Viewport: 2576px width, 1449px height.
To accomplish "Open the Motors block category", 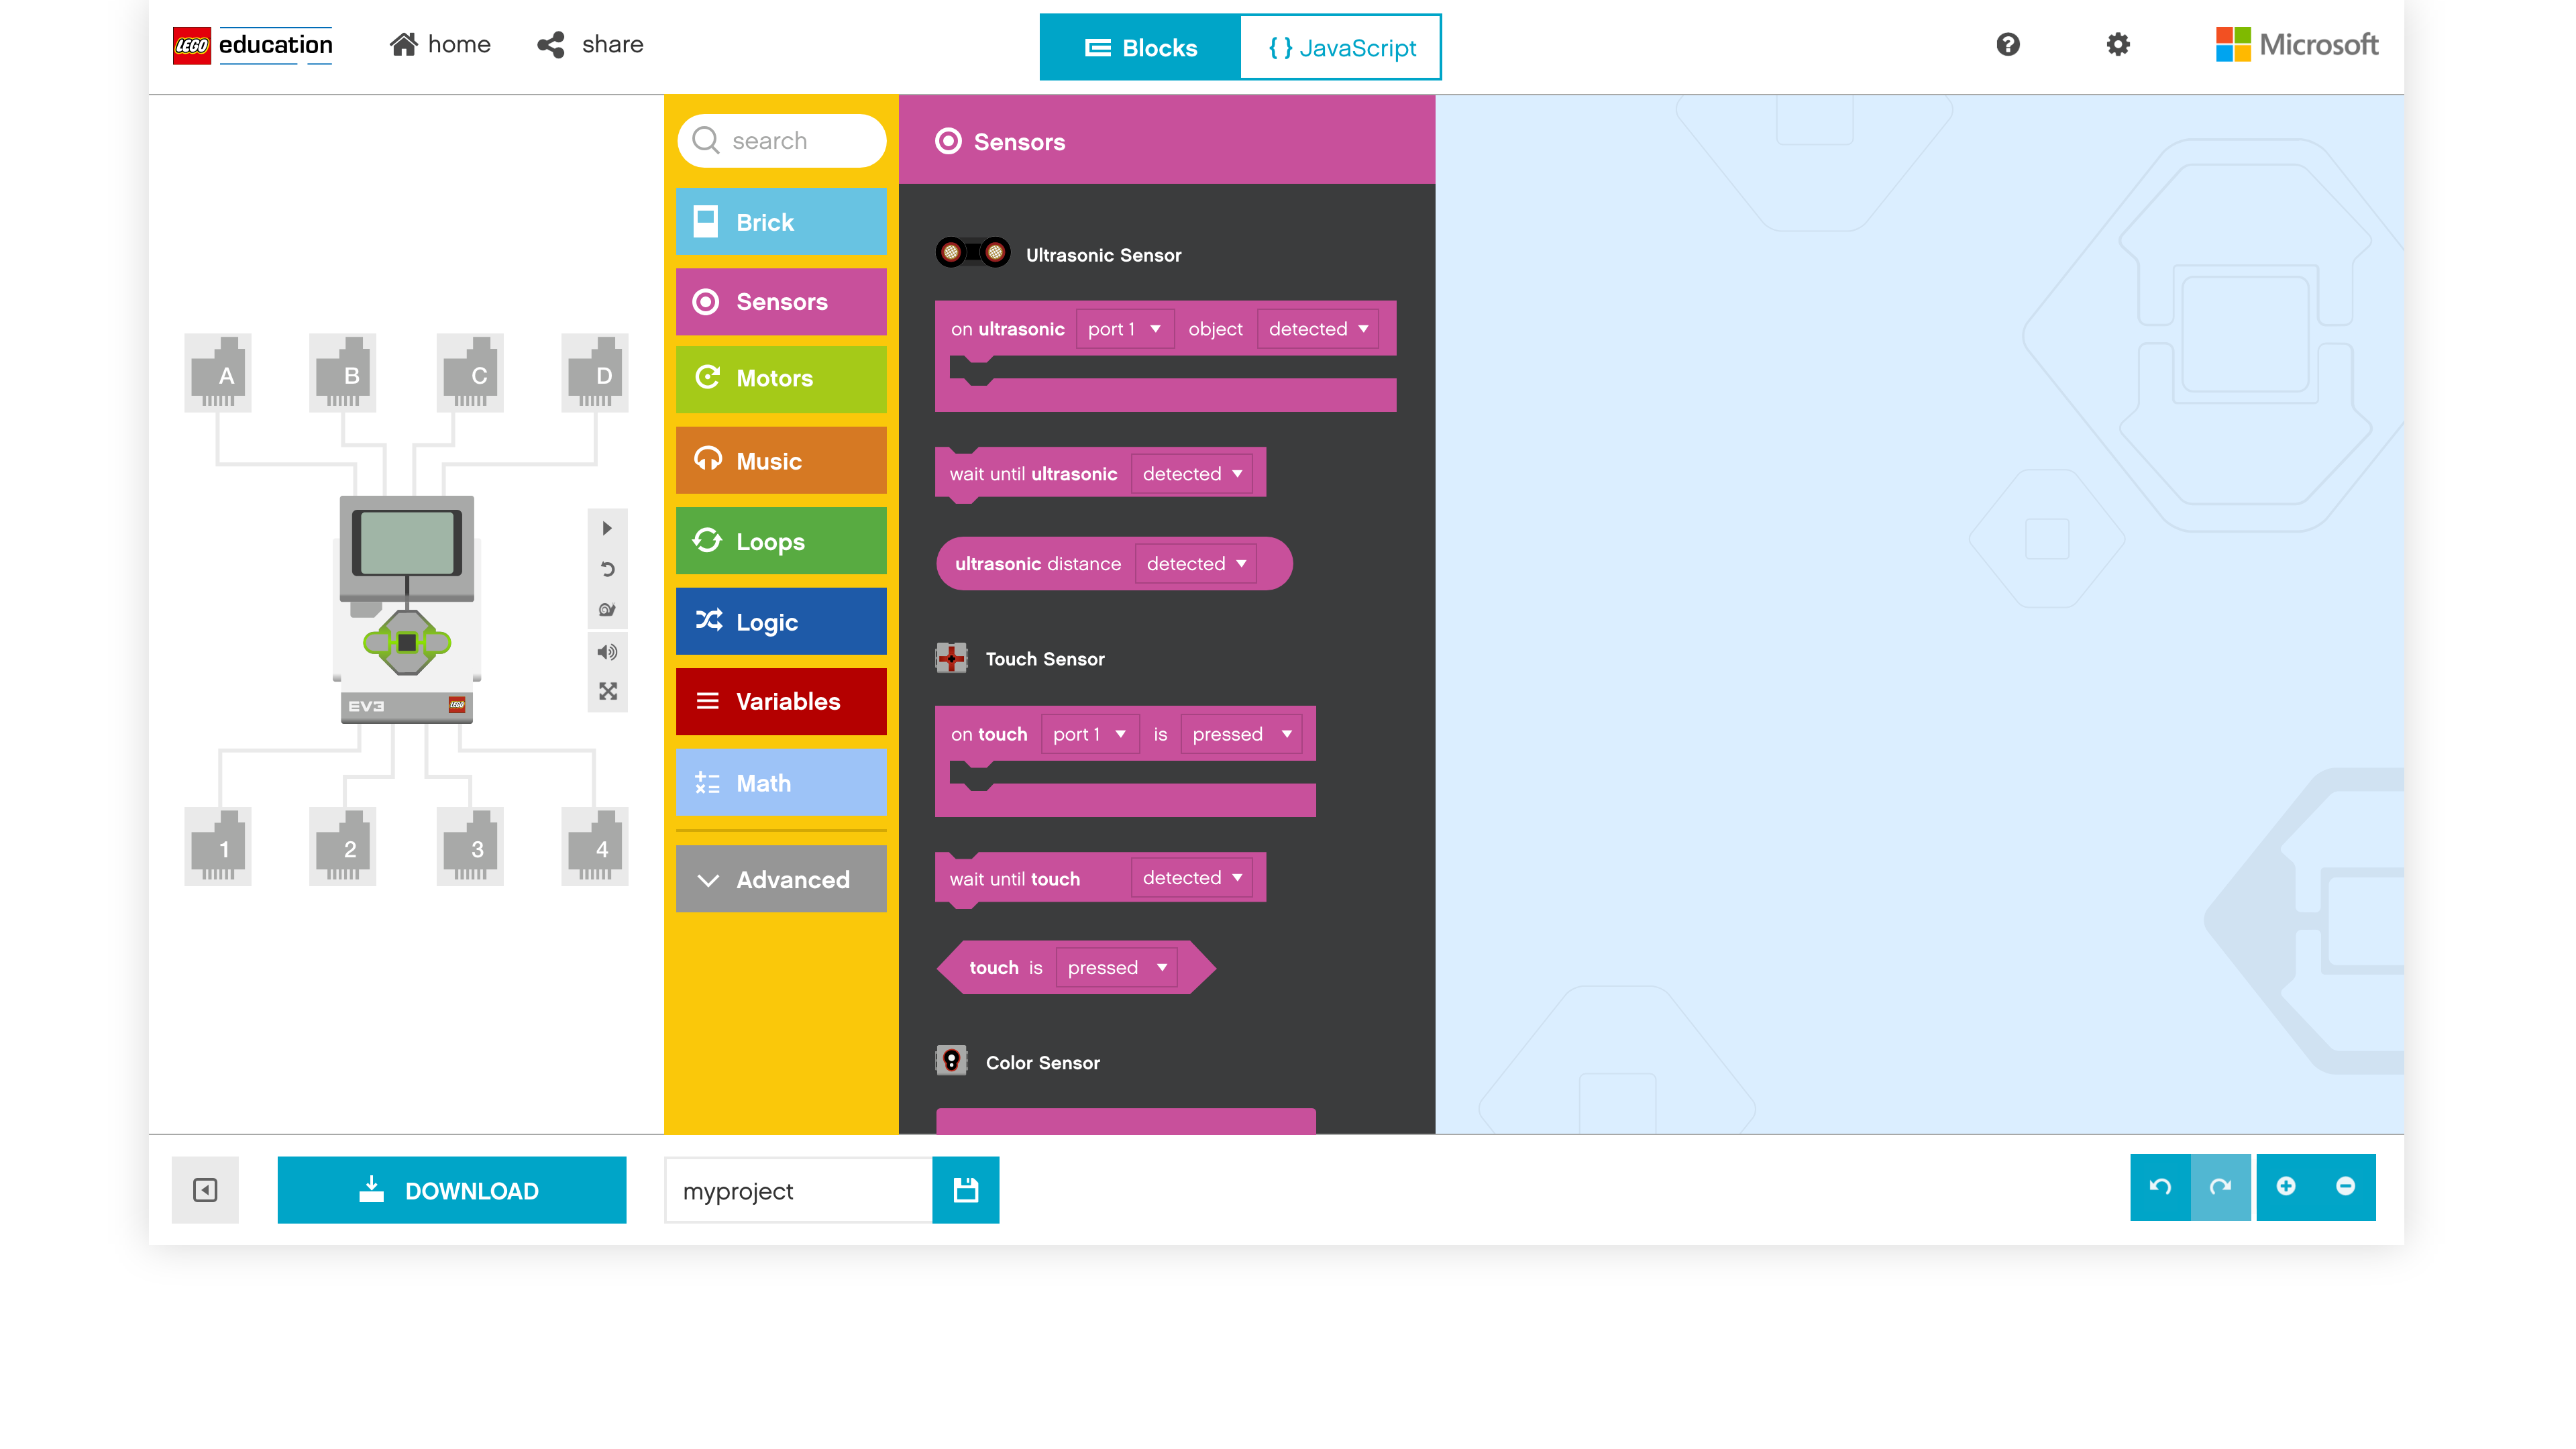I will [x=781, y=378].
